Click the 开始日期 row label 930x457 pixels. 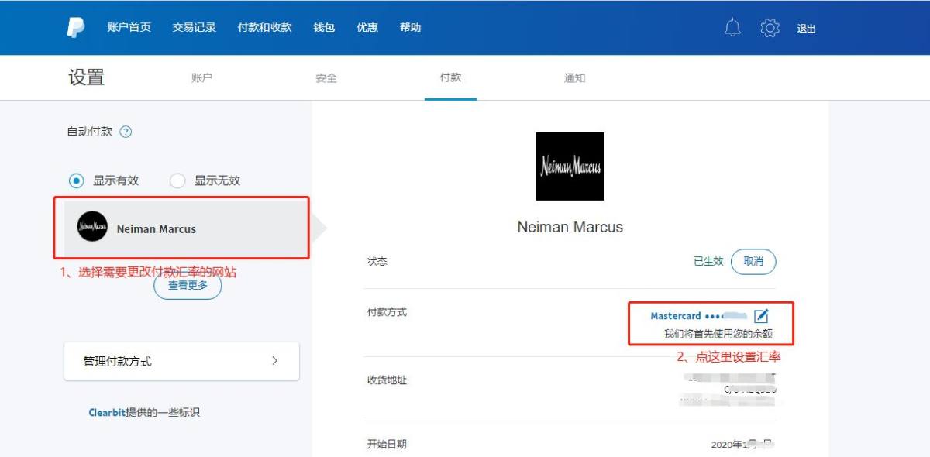click(387, 444)
